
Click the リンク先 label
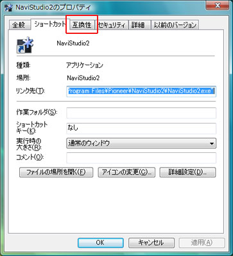[x=30, y=92]
